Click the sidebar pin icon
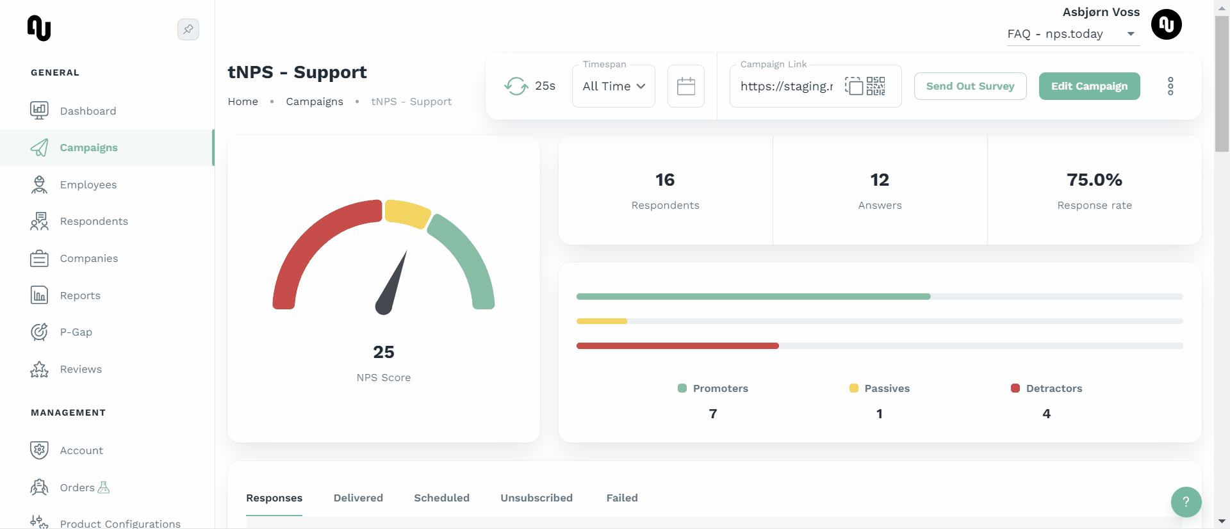This screenshot has height=529, width=1230. pyautogui.click(x=188, y=29)
